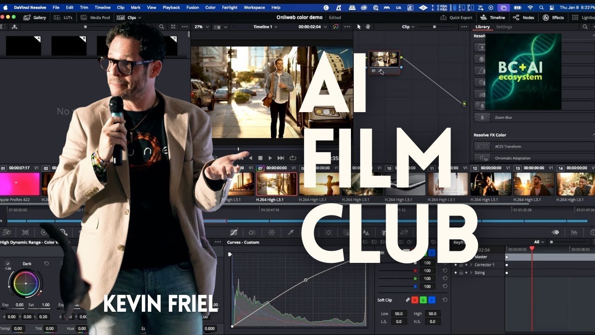Screen dimensions: 595x335
Task: Select the ACES Transform effect
Action: [534, 146]
